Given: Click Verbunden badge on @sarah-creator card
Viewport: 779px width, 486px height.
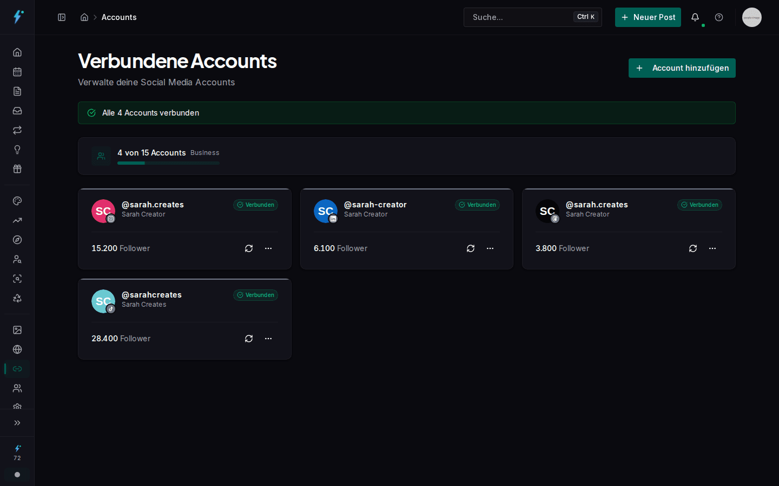Looking at the screenshot, I should coord(477,205).
